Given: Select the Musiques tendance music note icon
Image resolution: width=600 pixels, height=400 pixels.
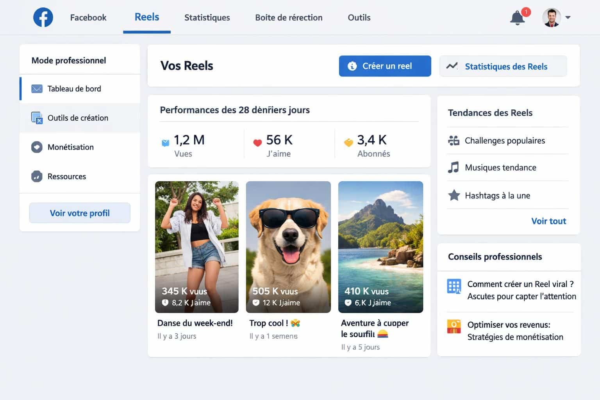Looking at the screenshot, I should pos(454,167).
